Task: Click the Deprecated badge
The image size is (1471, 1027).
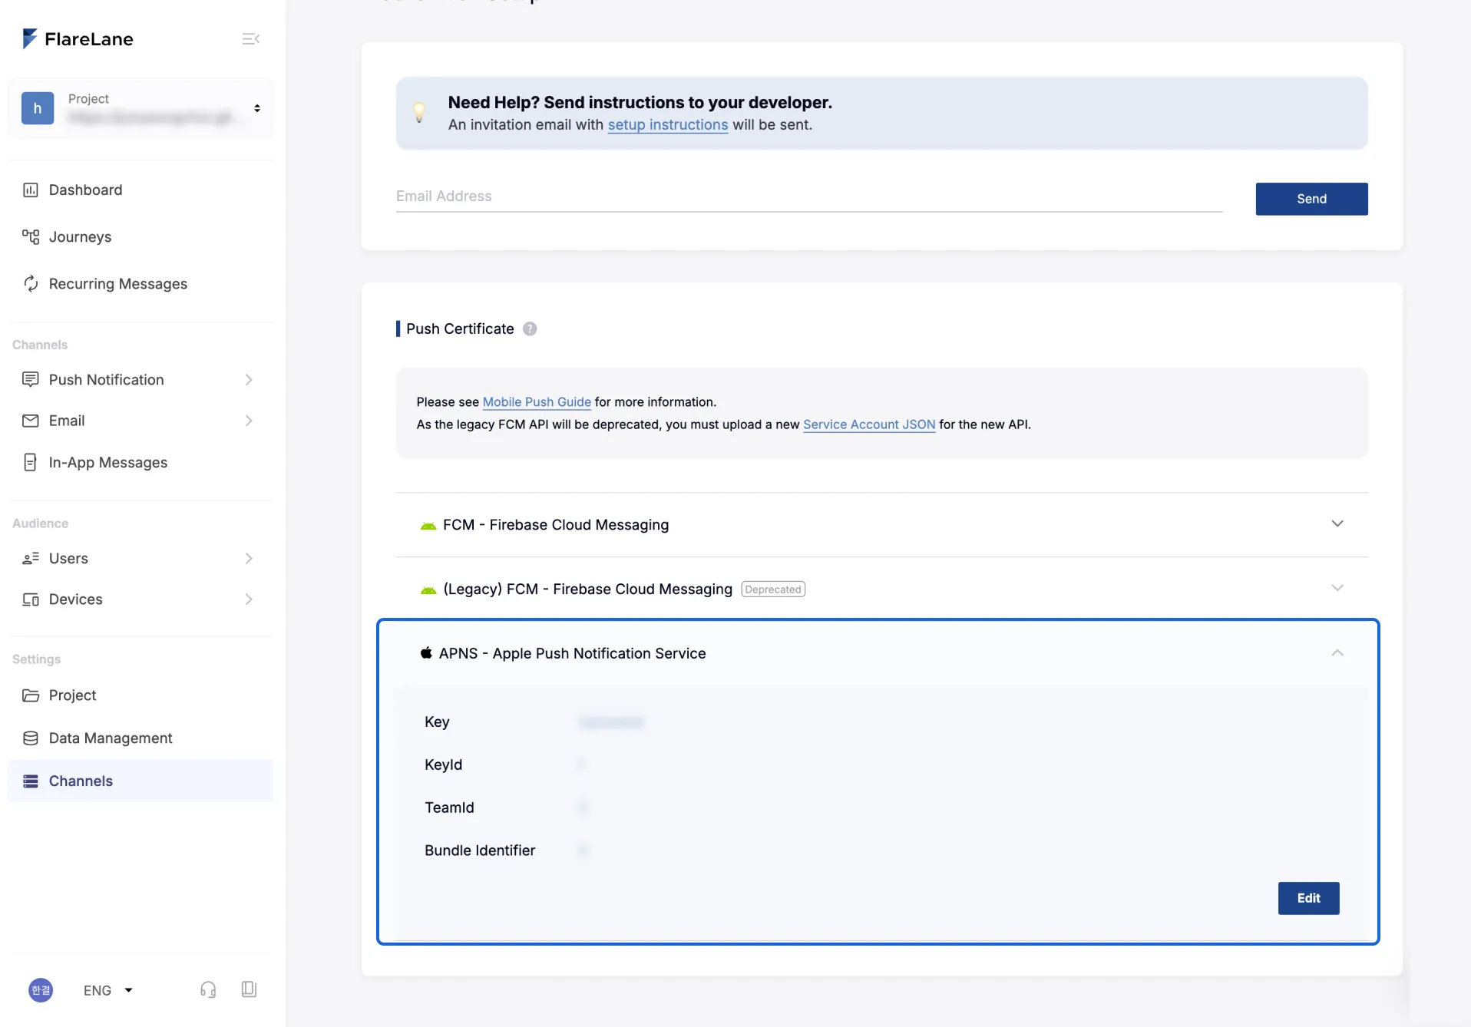Action: 773,589
